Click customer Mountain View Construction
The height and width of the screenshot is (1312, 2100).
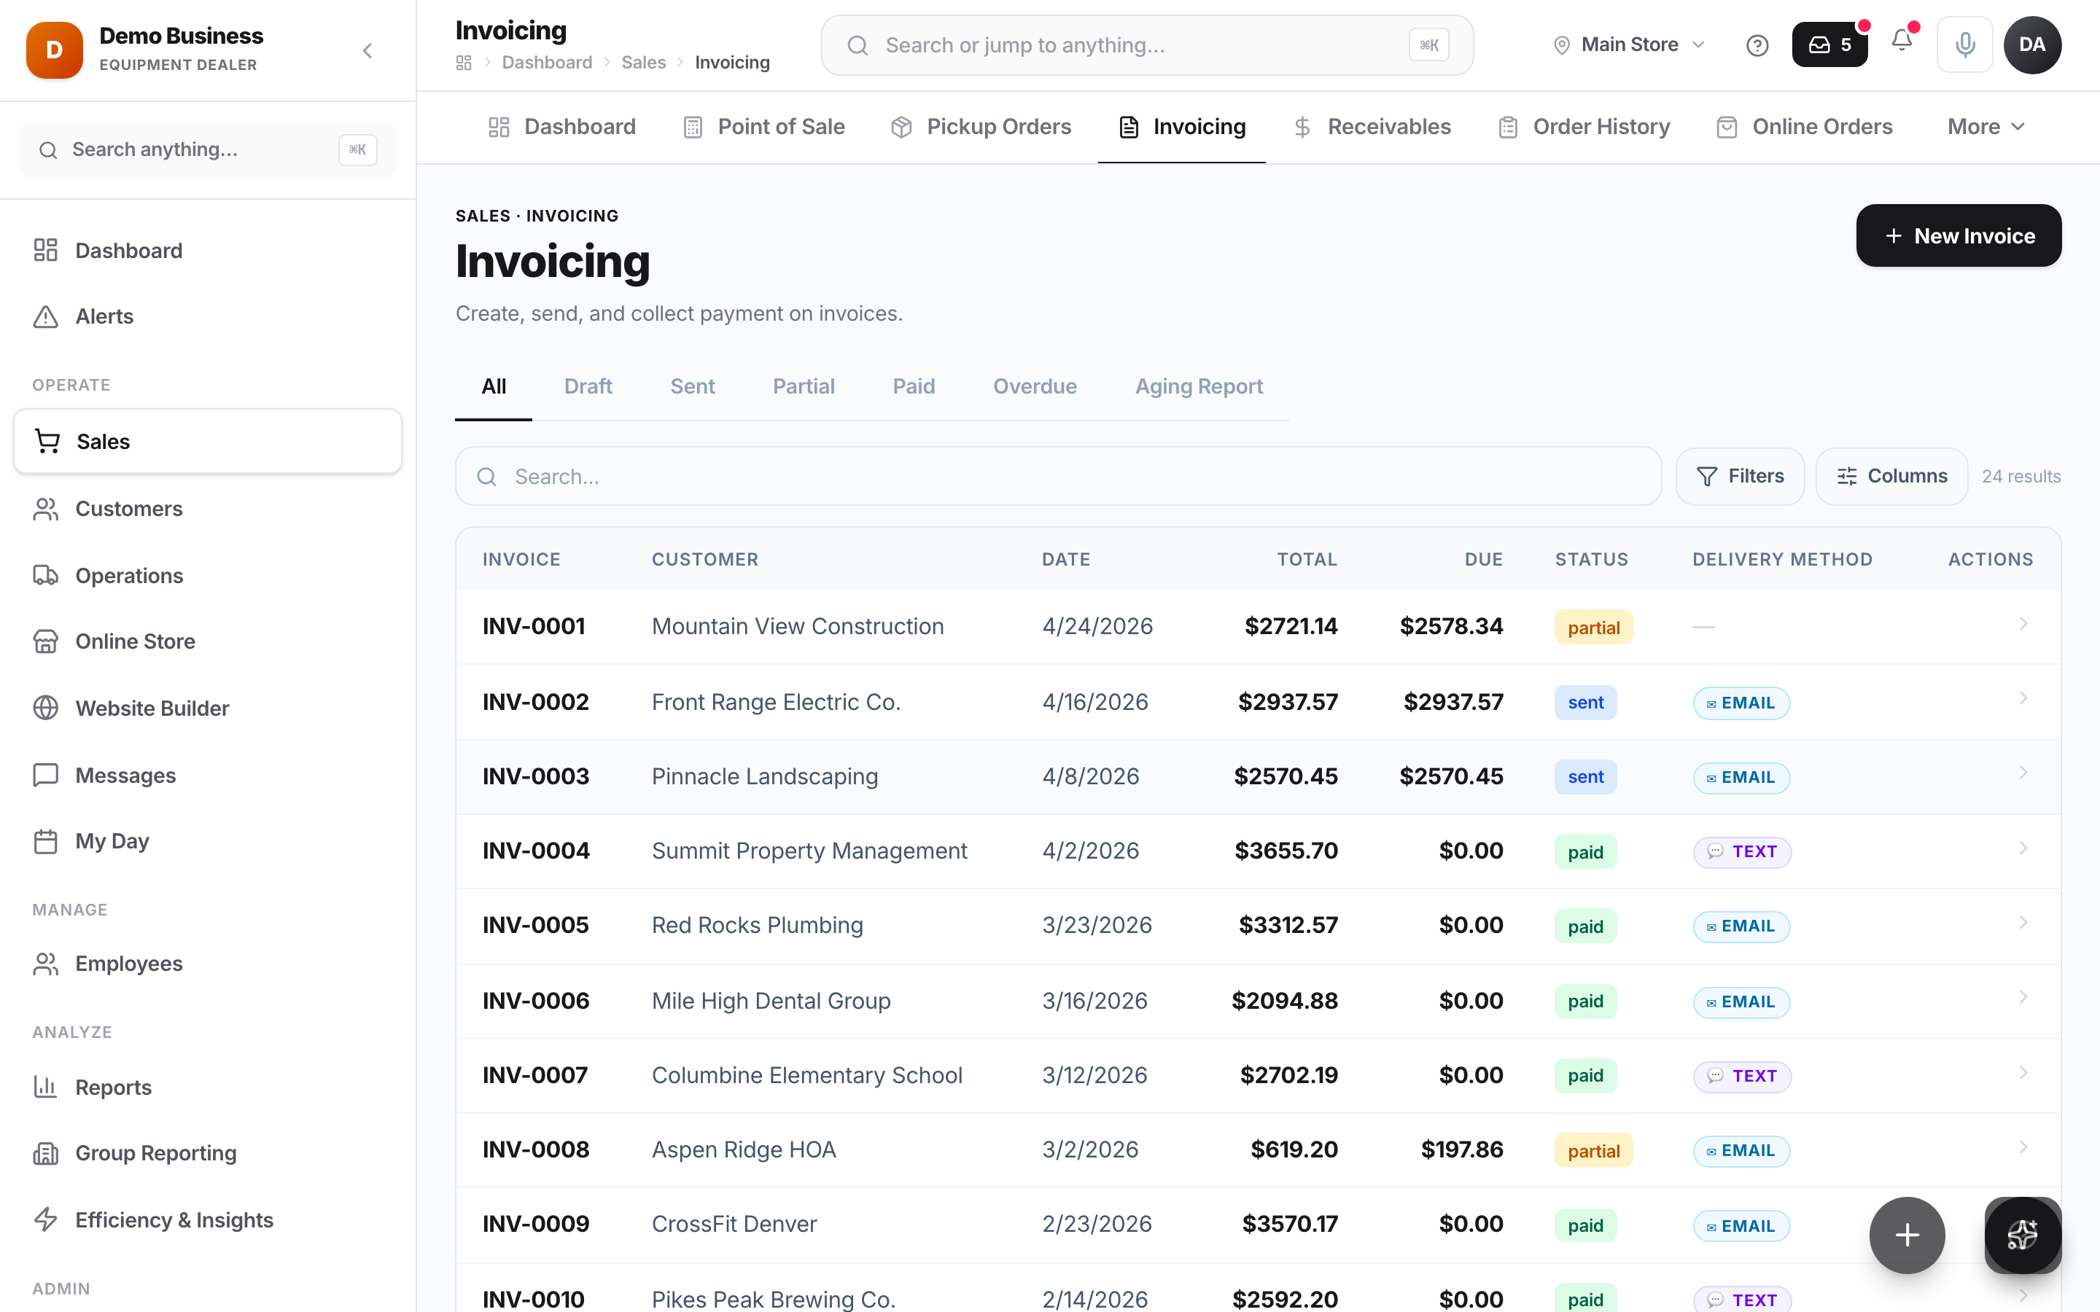click(x=798, y=627)
